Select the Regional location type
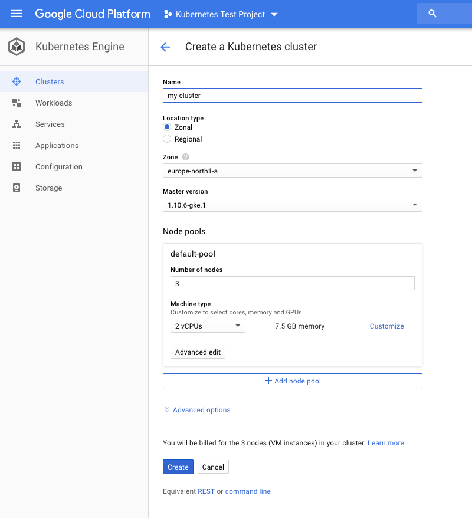The width and height of the screenshot is (472, 518). pos(167,139)
